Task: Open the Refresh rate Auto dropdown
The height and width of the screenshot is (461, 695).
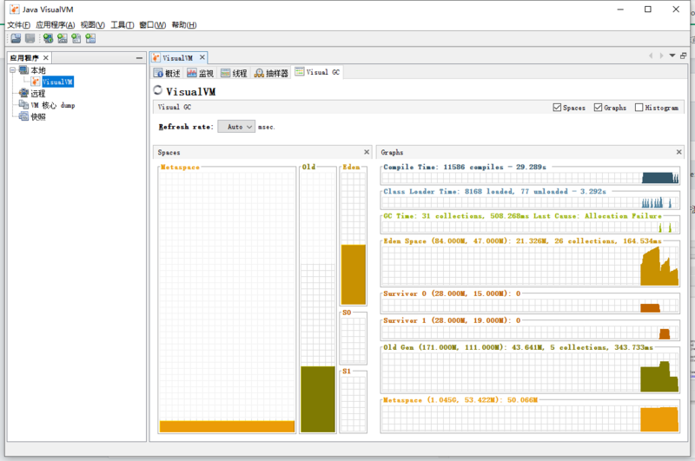Action: pyautogui.click(x=236, y=127)
